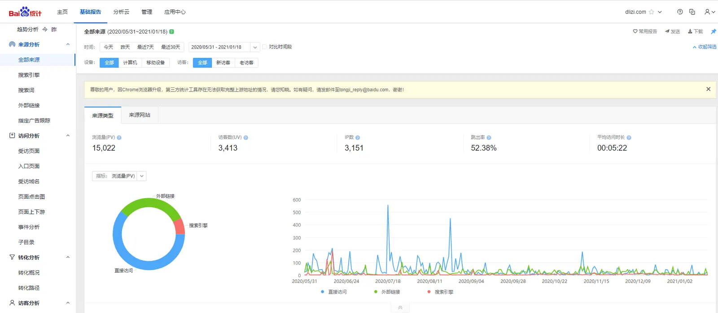The image size is (718, 313).
Task: Select 计算机 device filter
Action: click(130, 63)
